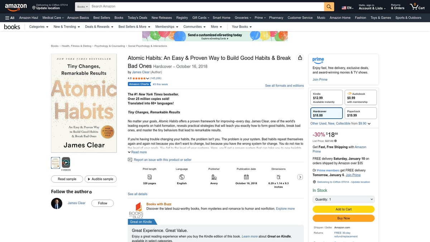
Task: Select the Kindle format option
Action: point(326,97)
